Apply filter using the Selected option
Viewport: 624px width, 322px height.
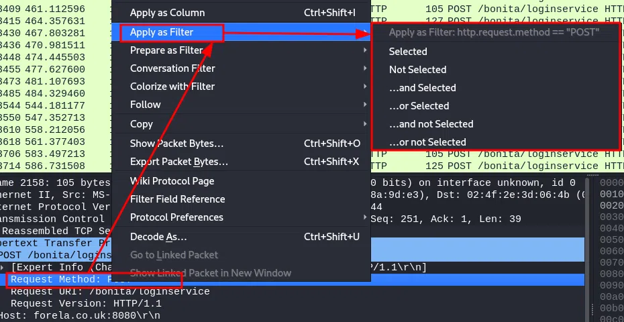tap(408, 52)
